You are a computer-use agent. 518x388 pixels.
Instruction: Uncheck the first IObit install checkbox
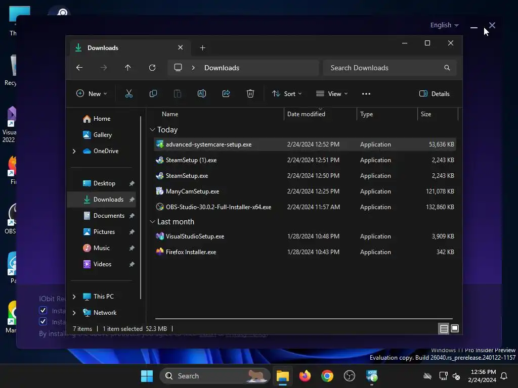(x=43, y=311)
